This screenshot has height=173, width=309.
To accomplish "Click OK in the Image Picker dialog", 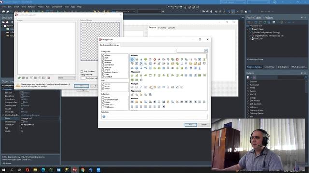I will pyautogui.click(x=191, y=125).
